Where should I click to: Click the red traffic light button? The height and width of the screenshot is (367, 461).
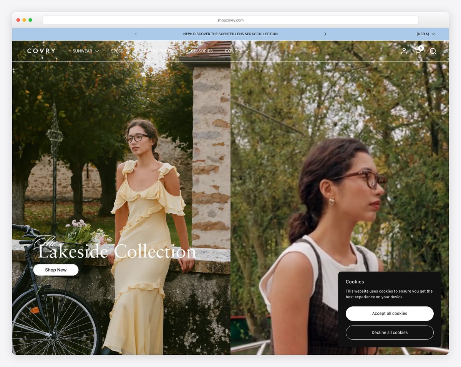click(x=18, y=19)
